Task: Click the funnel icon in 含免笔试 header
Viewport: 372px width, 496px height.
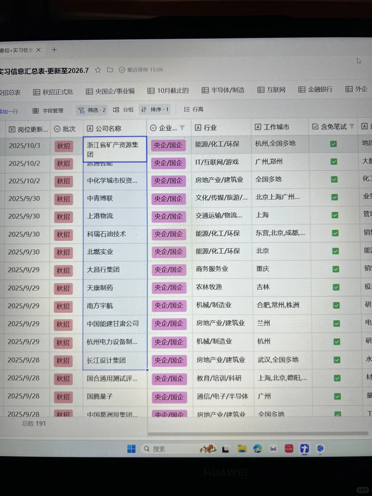Action: (352, 126)
